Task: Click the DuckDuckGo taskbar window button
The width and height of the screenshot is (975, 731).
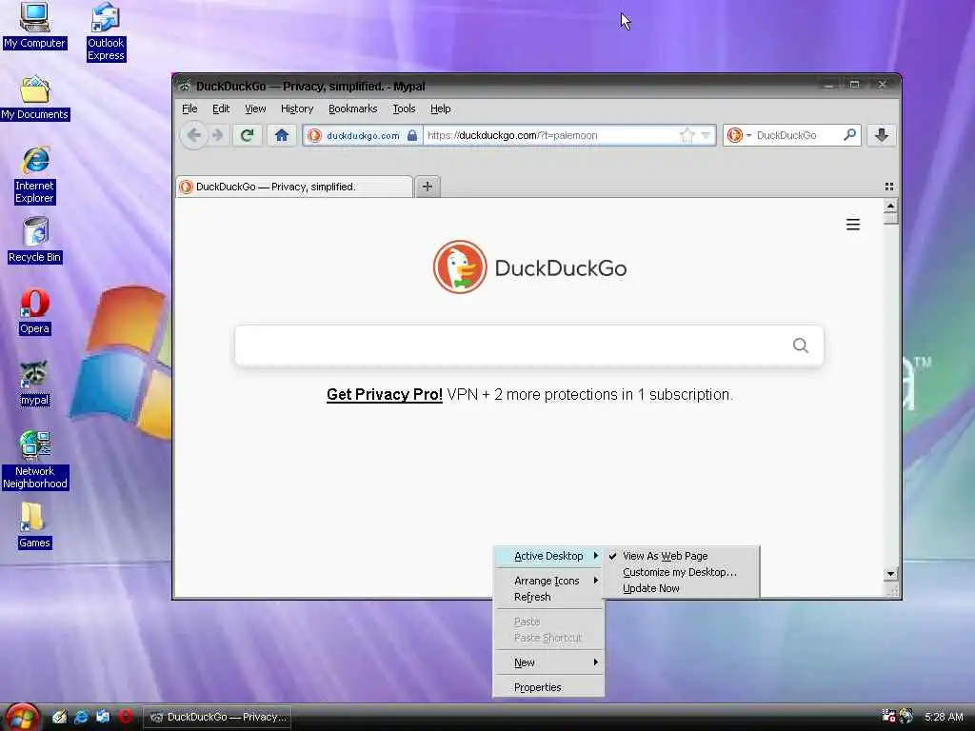Action: click(218, 717)
